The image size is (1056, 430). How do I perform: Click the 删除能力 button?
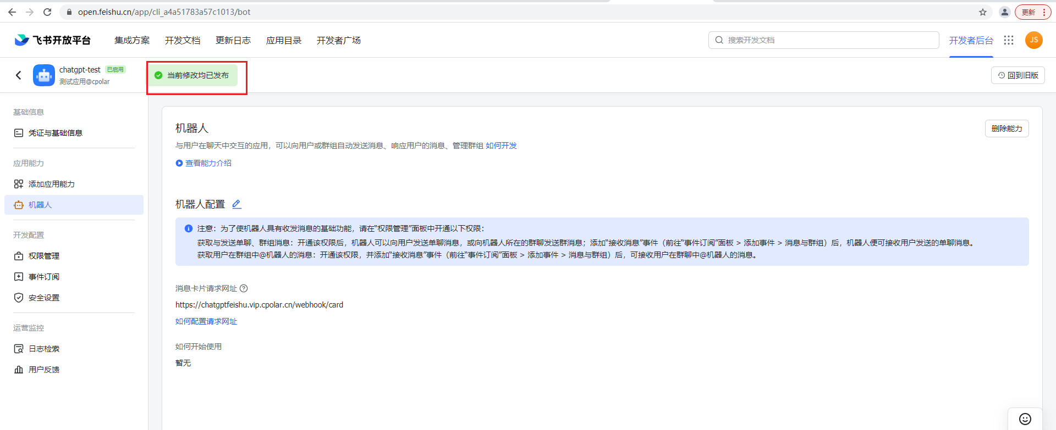(x=1007, y=129)
